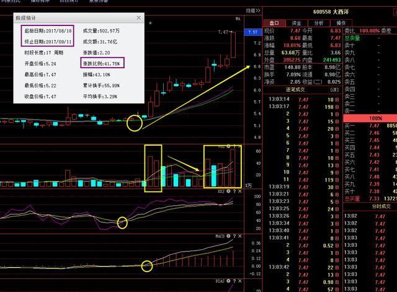Screen dimensions: 397x292
Task: Close the BIAS indicator panel
Action: click(239, 280)
